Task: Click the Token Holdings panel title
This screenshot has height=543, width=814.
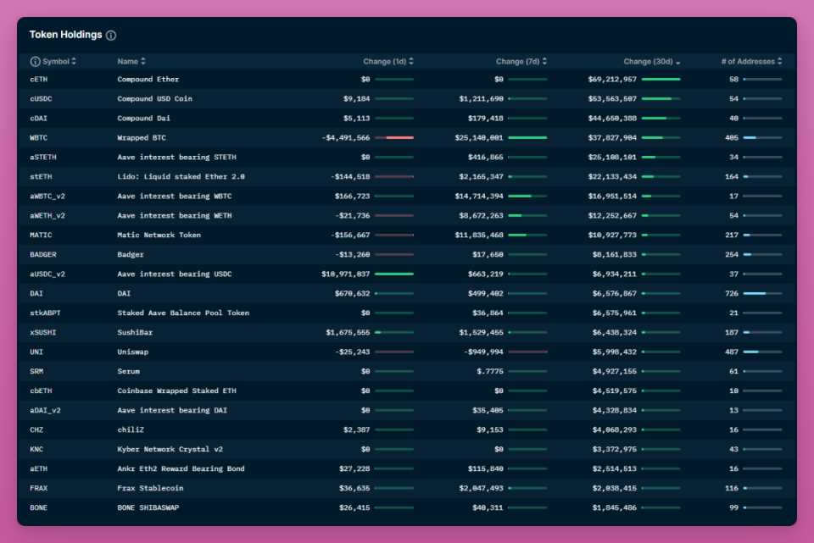Action: [65, 35]
